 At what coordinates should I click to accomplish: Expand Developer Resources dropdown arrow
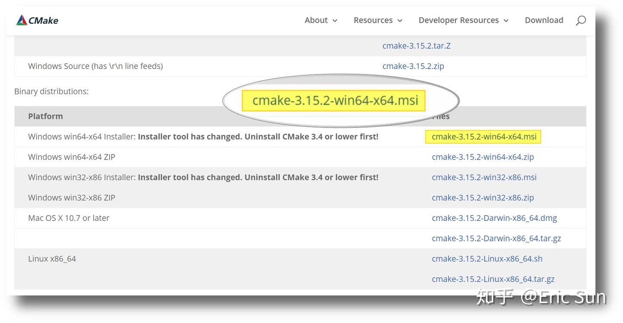click(x=506, y=21)
